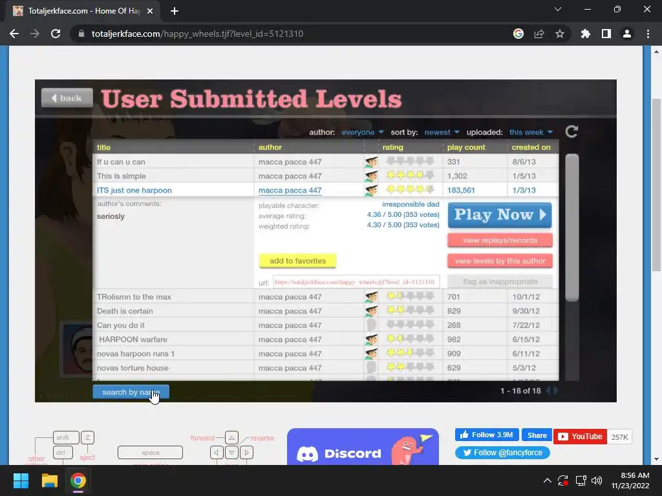Open the clock and date in taskbar

(630, 480)
